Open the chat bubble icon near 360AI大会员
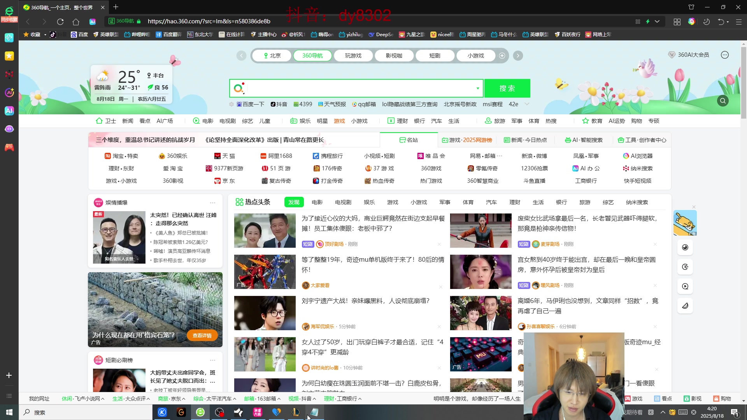This screenshot has width=747, height=420. (x=724, y=55)
